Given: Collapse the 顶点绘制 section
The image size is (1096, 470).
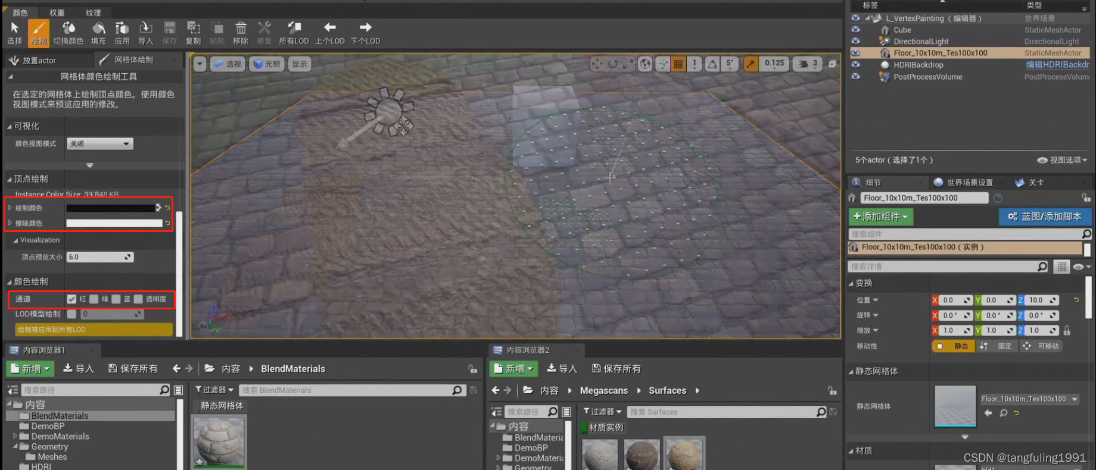Looking at the screenshot, I should pyautogui.click(x=10, y=179).
